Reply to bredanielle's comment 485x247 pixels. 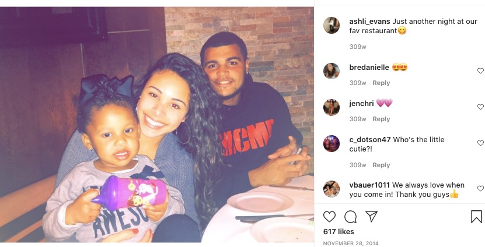[x=381, y=83]
